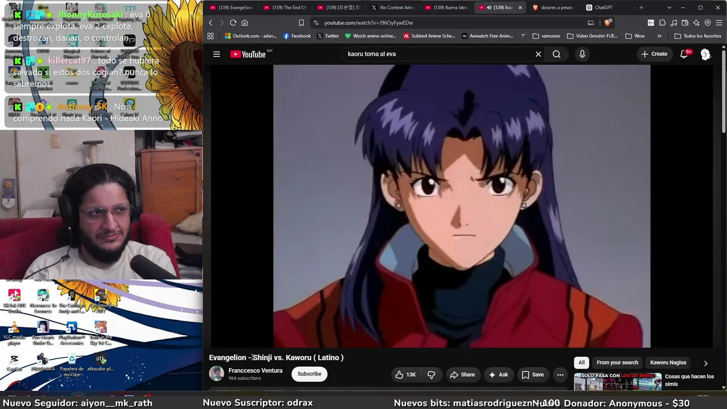Close the active Evangelion tab
Screen dimensions: 727x409
[520, 7]
